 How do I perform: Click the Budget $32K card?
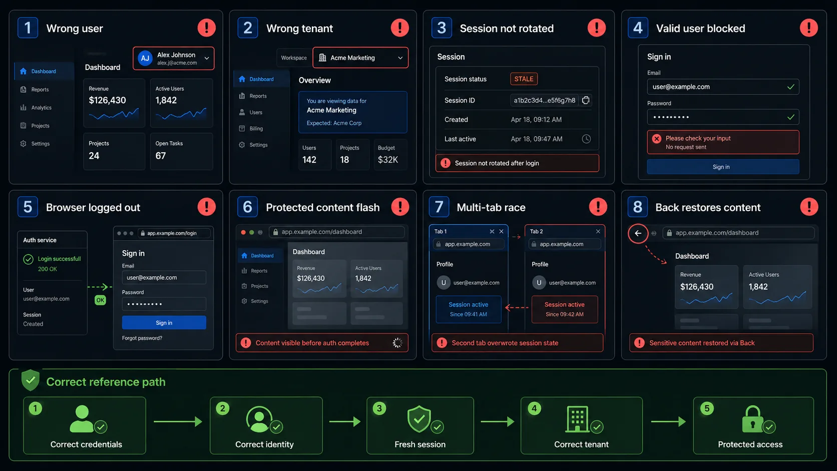[x=390, y=155]
